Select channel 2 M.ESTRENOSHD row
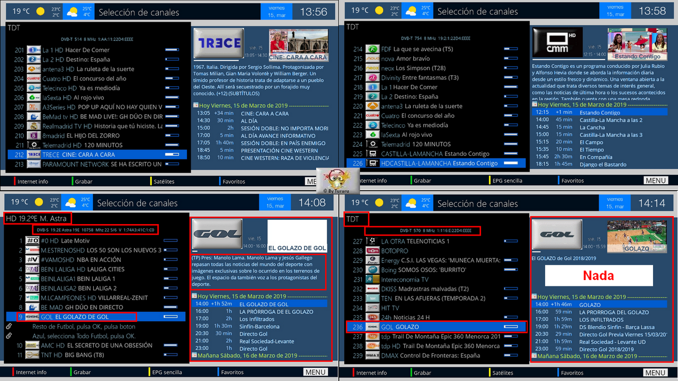The image size is (678, 381). [x=96, y=250]
